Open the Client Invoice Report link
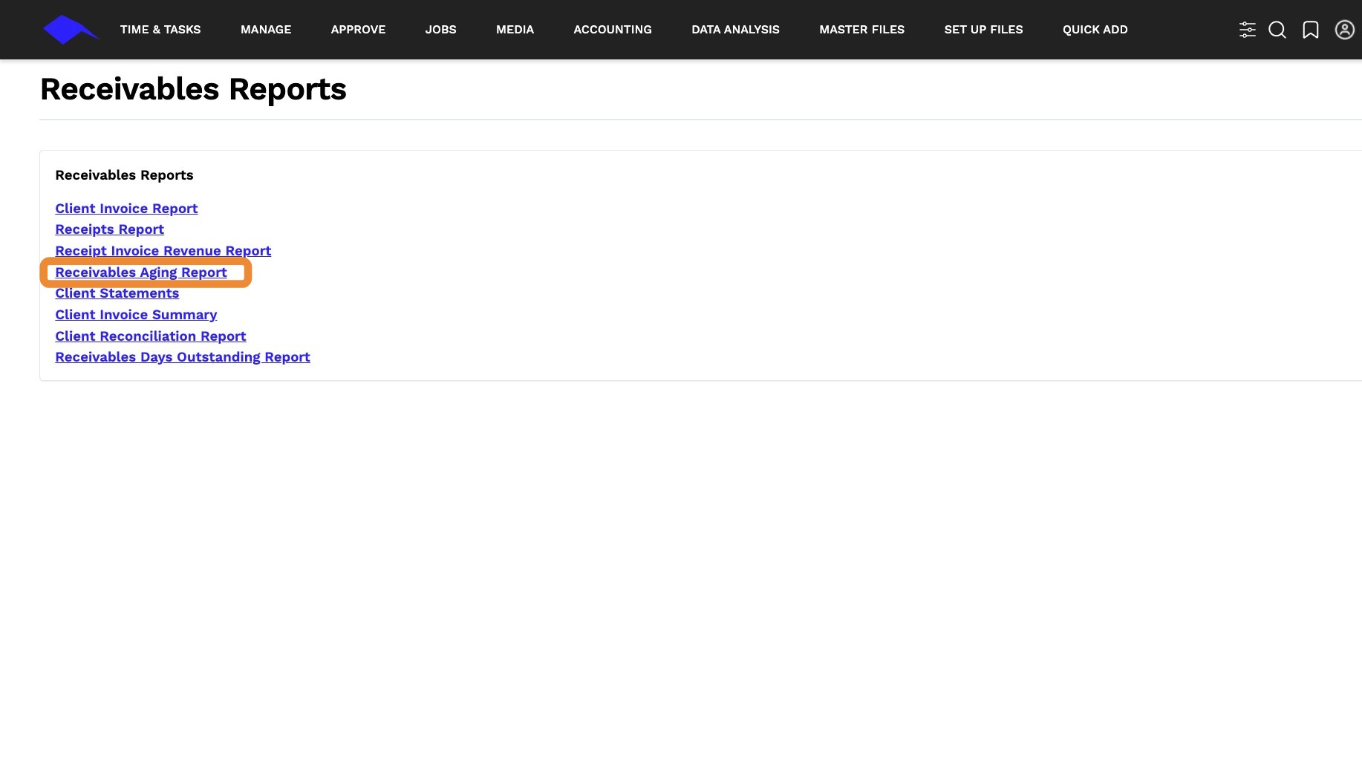The width and height of the screenshot is (1362, 761). 126,209
